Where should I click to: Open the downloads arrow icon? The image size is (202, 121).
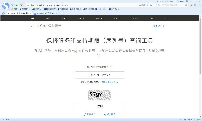pyautogui.click(x=200, y=5)
